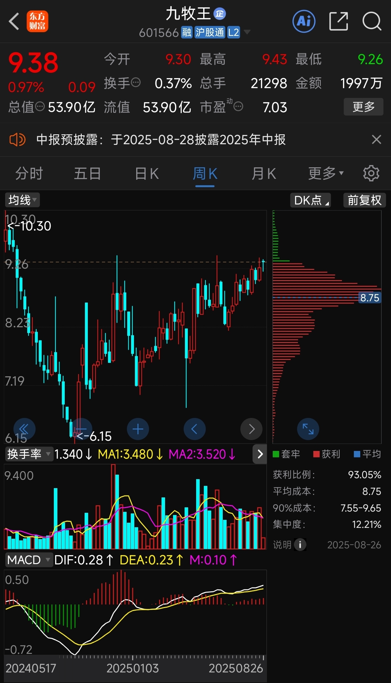Tap the 最高 9.43 value
The image size is (391, 683).
coord(275,59)
